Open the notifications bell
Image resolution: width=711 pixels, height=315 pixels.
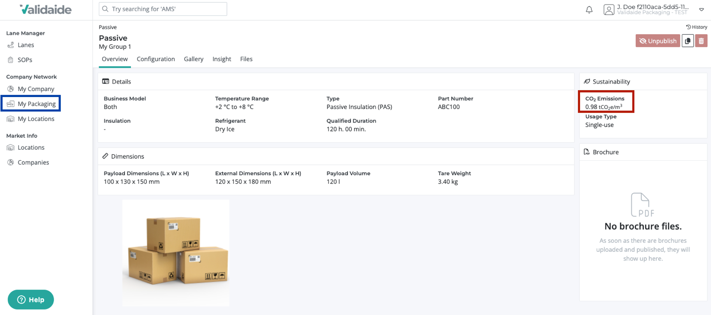589,9
